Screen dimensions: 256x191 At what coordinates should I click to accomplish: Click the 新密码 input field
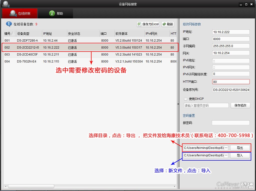[230, 123]
